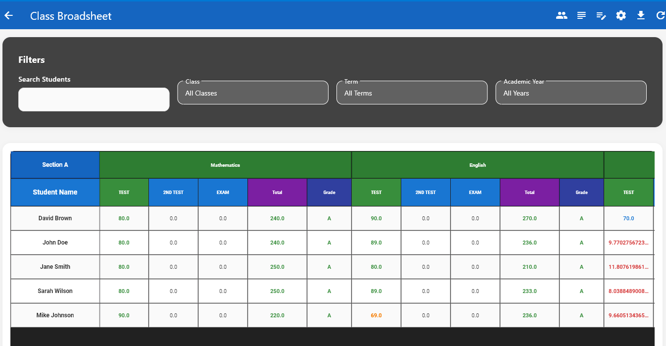Click the back arrow icon
666x346 pixels.
(8, 16)
